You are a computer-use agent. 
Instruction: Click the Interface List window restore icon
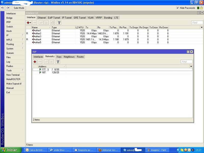coord(199,12)
